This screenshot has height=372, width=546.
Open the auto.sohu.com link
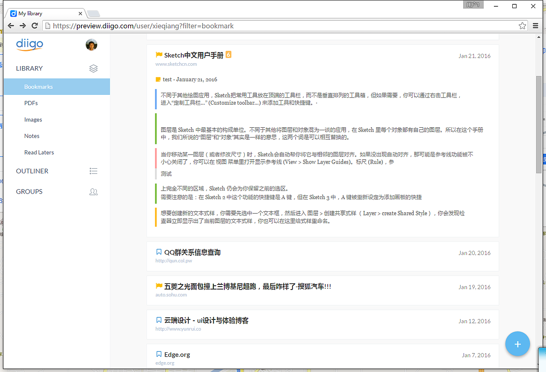(171, 295)
